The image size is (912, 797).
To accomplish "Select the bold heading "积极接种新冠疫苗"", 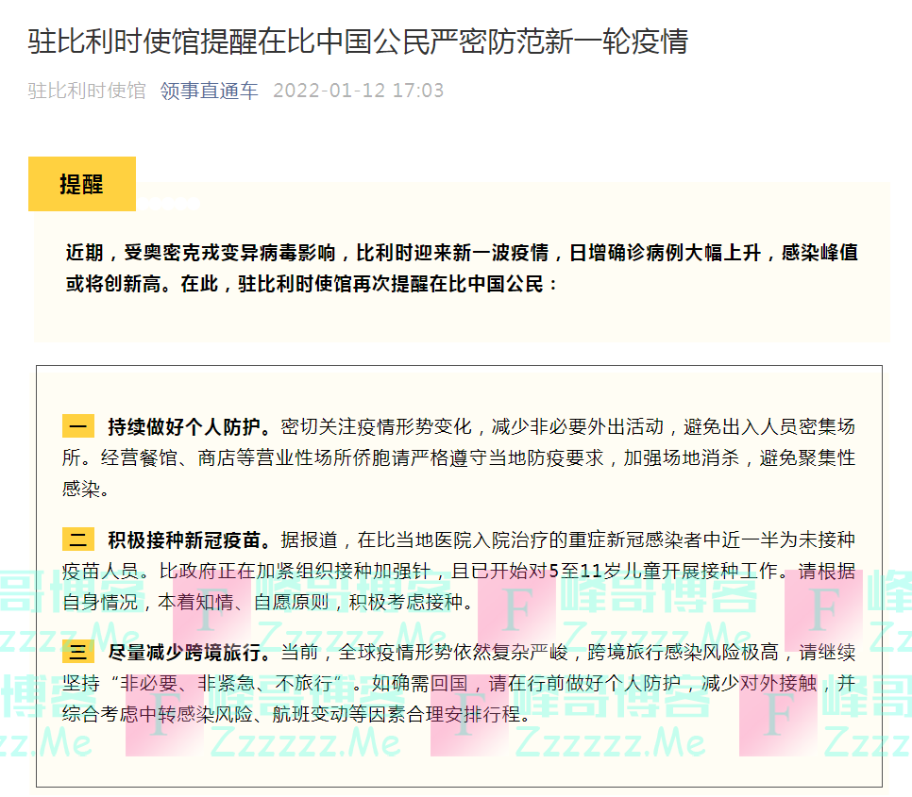I will point(189,540).
